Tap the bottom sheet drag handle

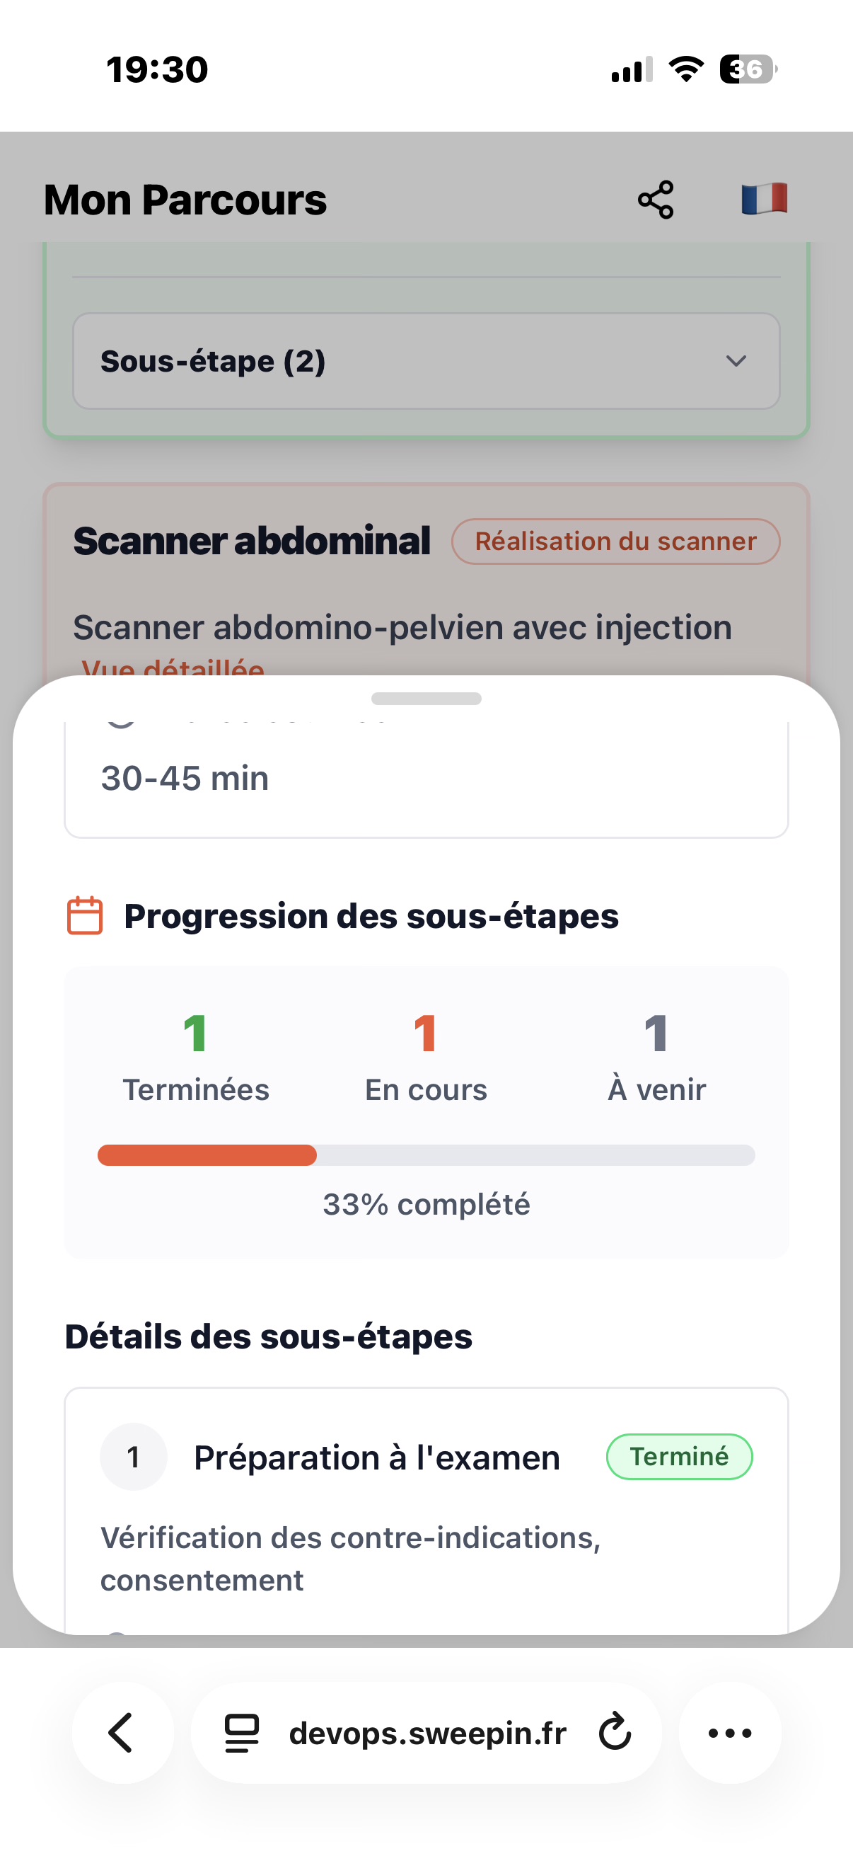pyautogui.click(x=426, y=698)
